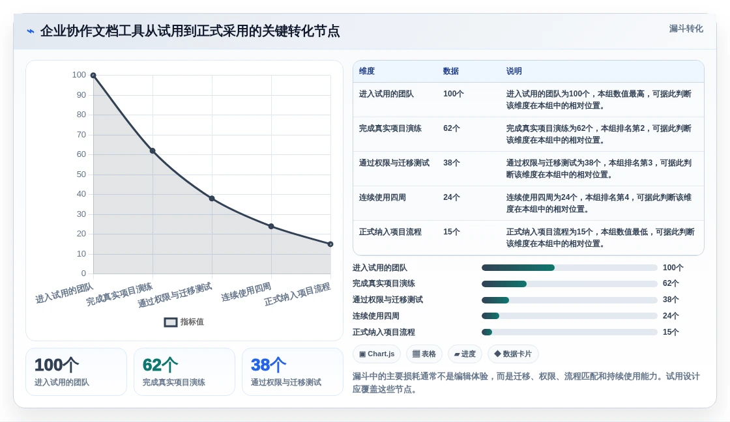This screenshot has width=730, height=422.
Task: Click the description stating 本组排名第2
Action: point(599,134)
